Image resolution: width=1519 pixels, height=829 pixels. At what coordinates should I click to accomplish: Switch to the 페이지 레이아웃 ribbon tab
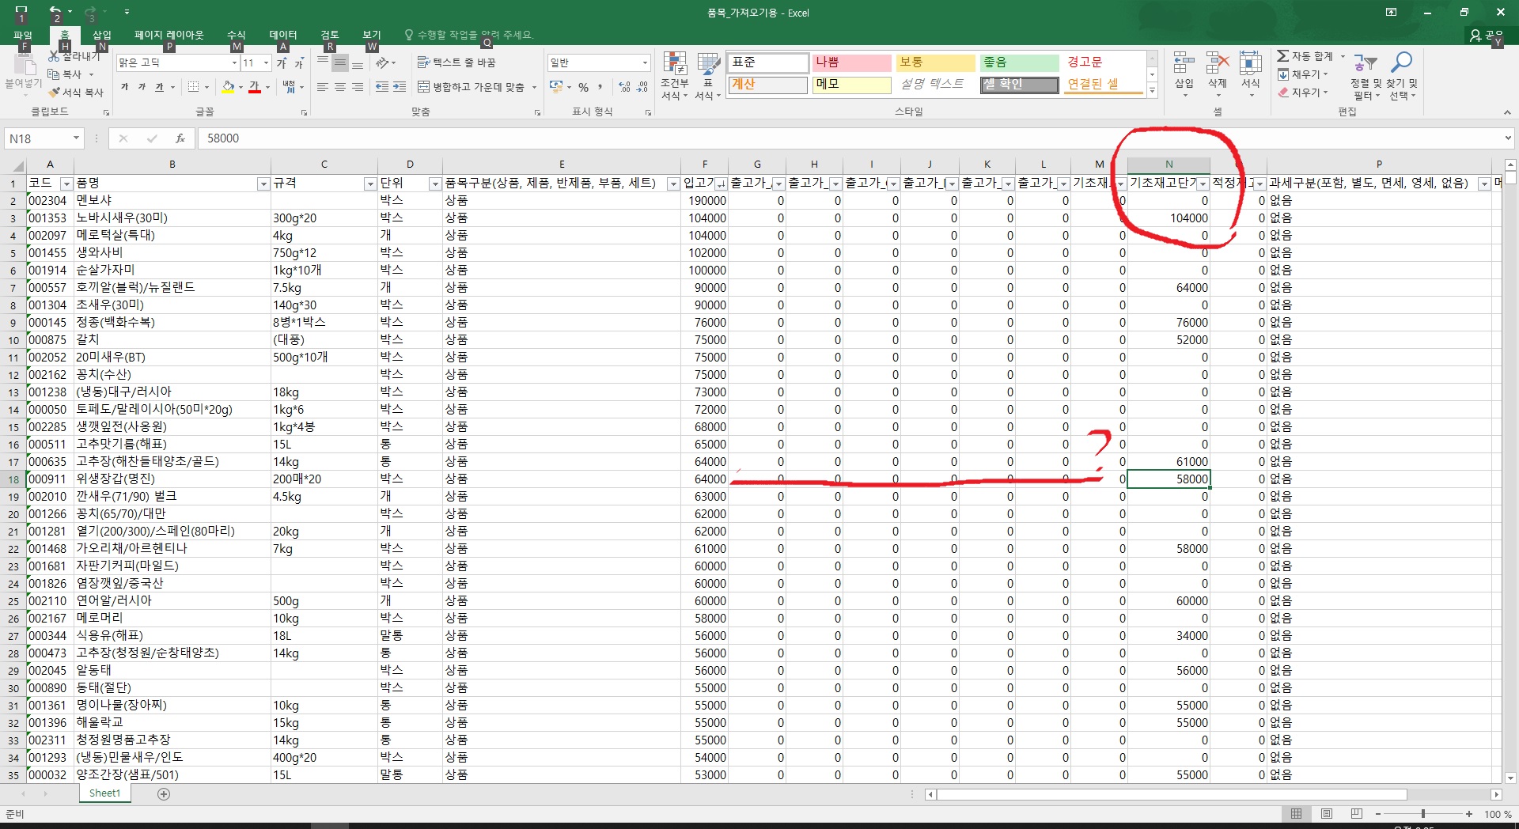tap(169, 35)
